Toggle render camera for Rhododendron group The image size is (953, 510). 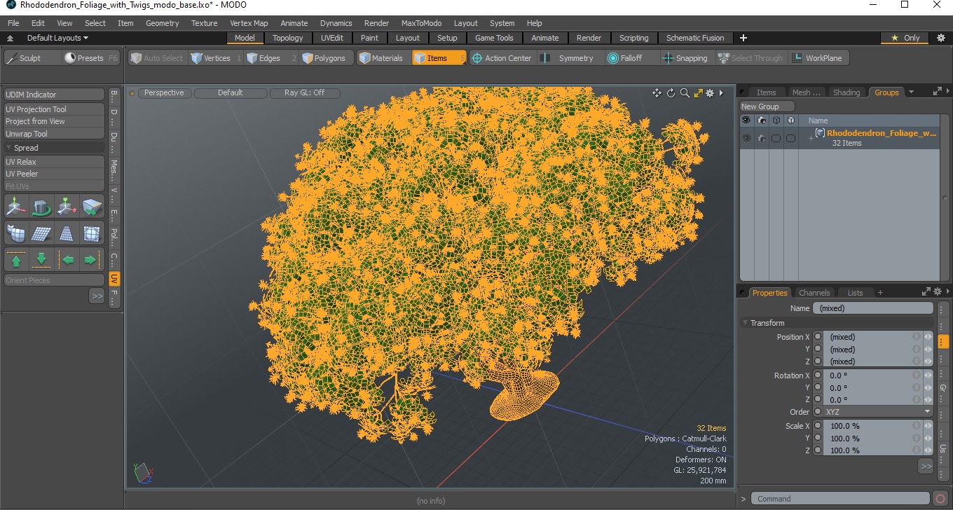pos(761,138)
